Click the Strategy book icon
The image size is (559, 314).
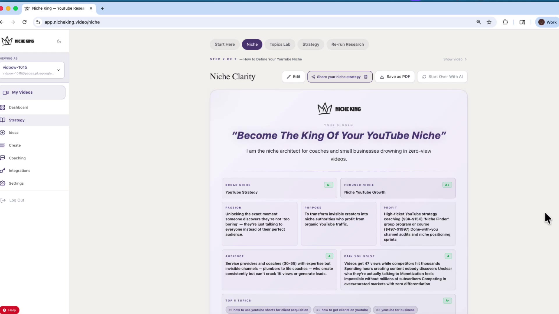(3, 120)
